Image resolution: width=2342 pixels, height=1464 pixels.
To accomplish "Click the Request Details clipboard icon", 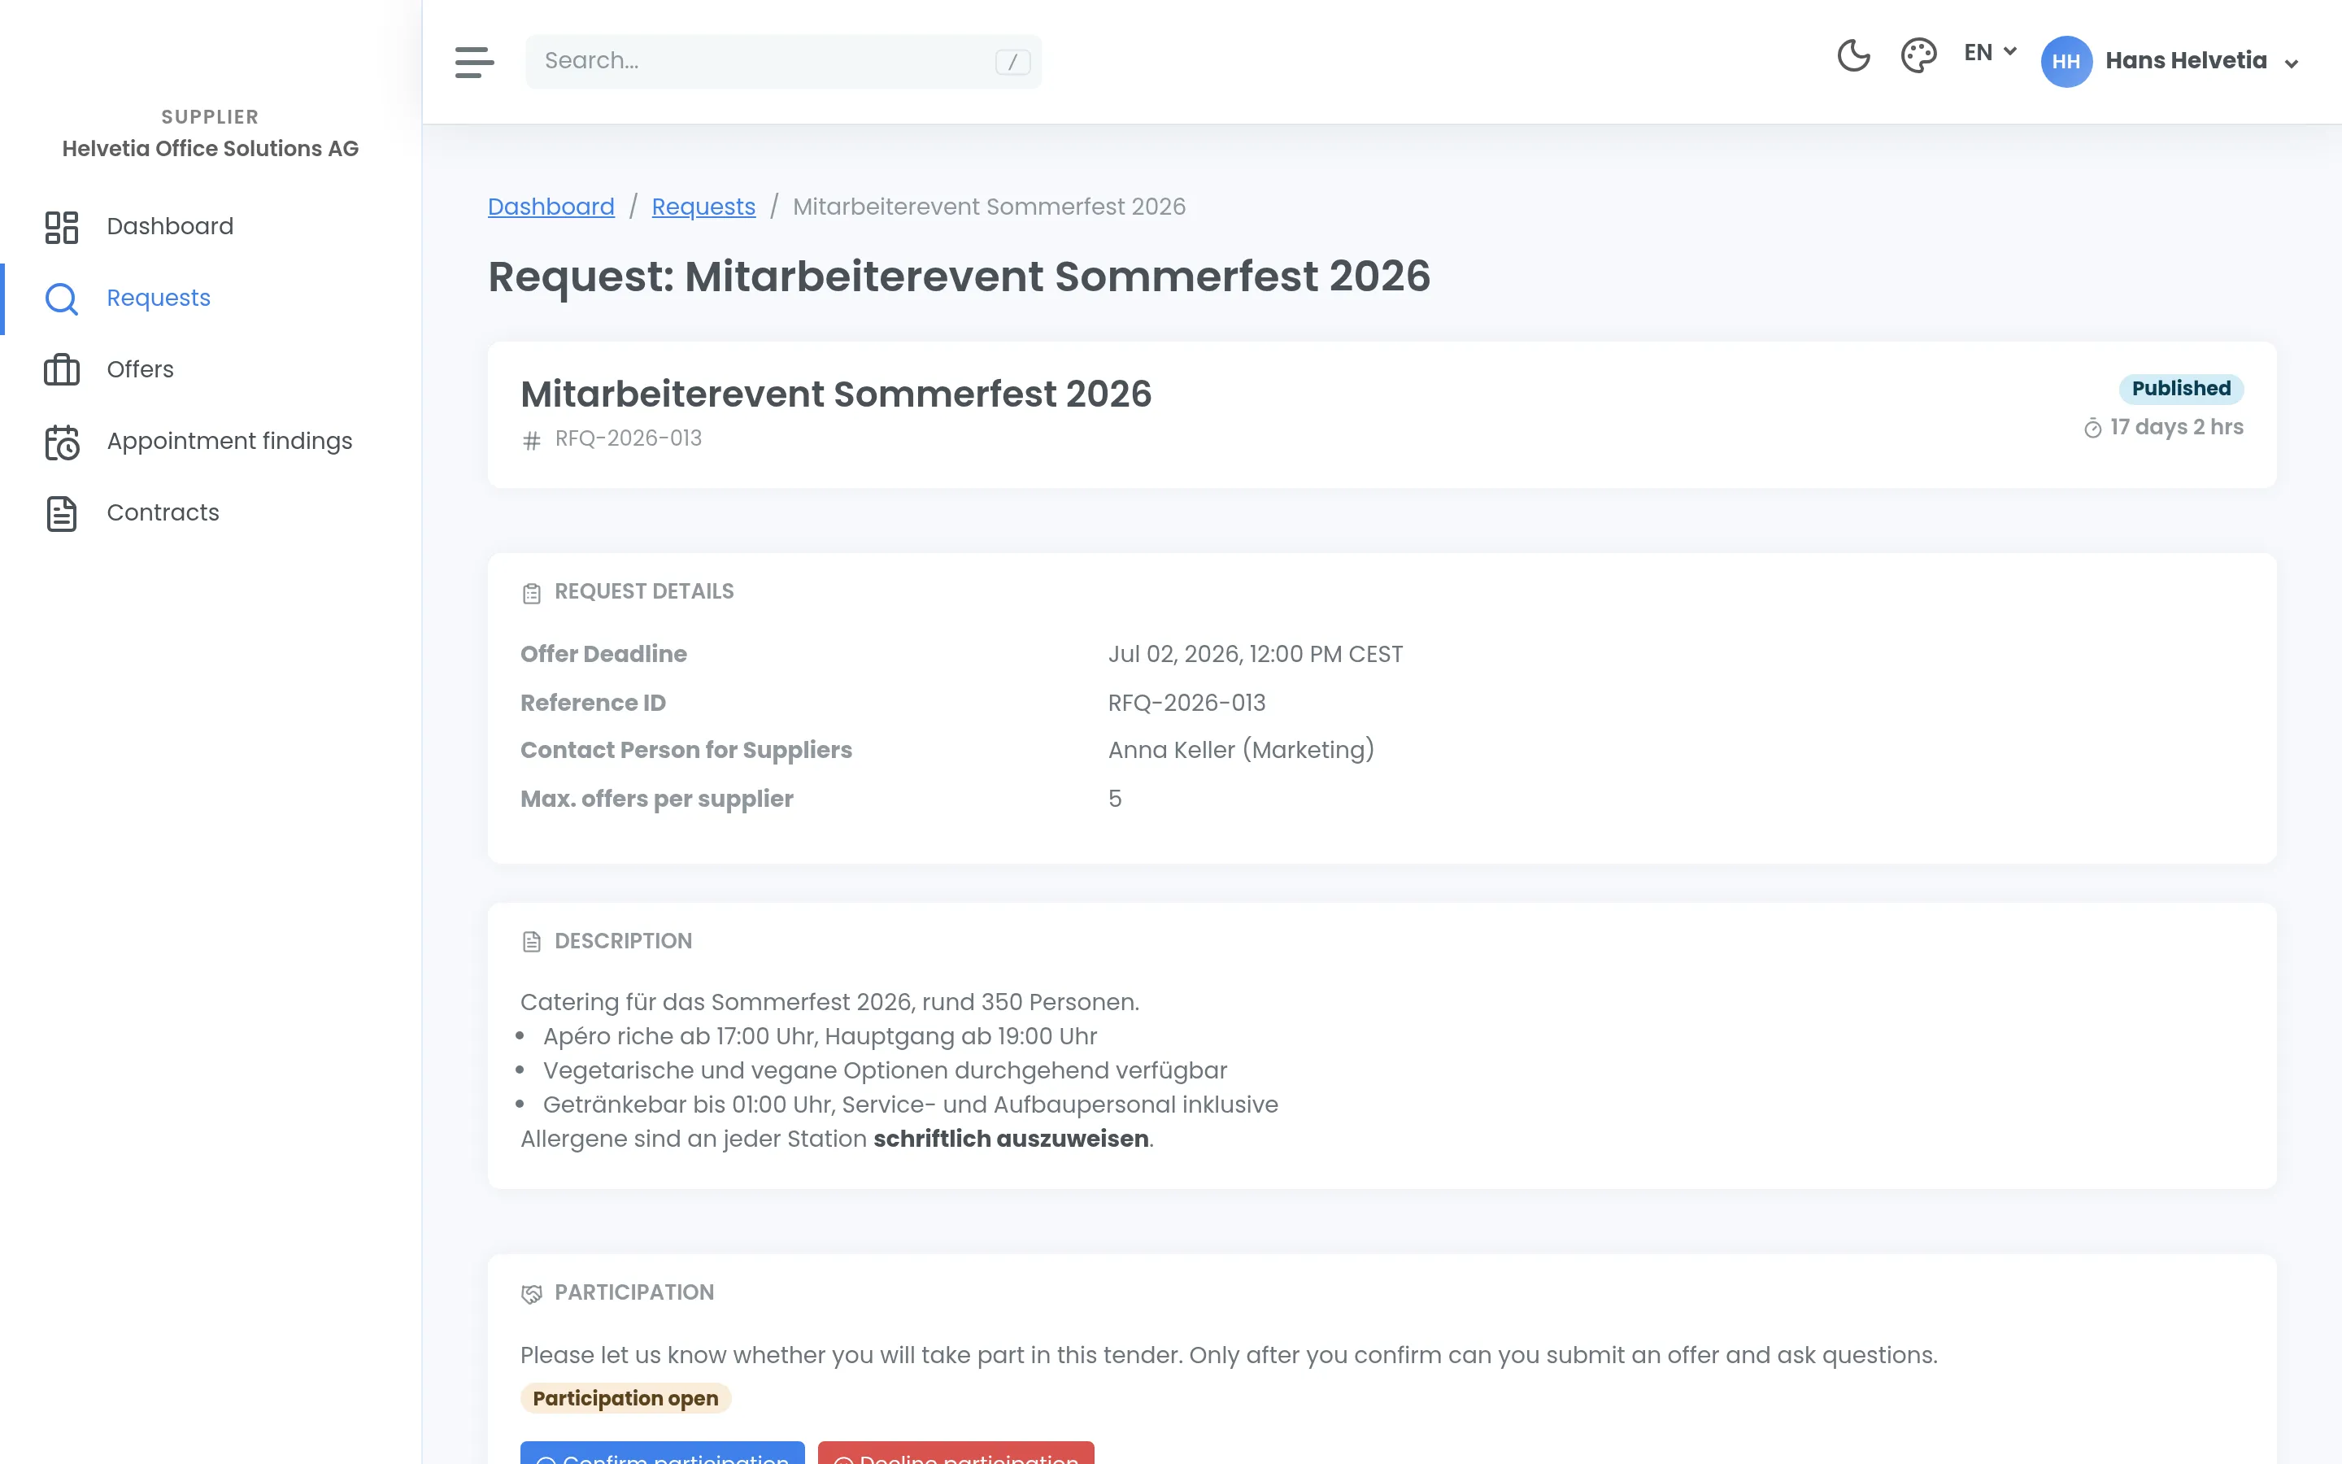I will pos(531,594).
